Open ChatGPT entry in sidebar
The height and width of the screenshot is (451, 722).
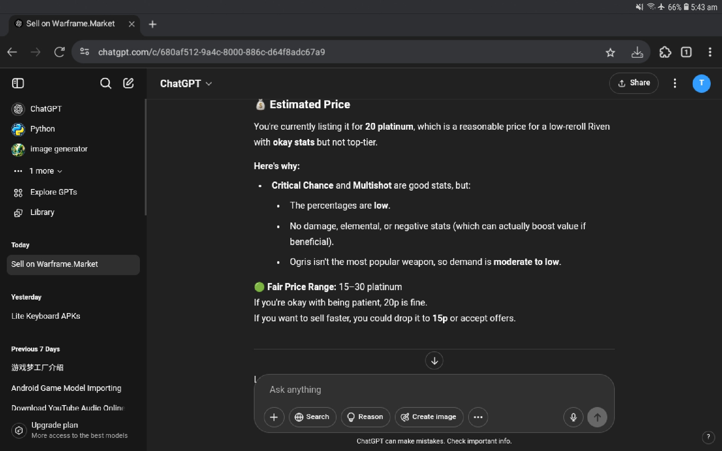point(73,109)
